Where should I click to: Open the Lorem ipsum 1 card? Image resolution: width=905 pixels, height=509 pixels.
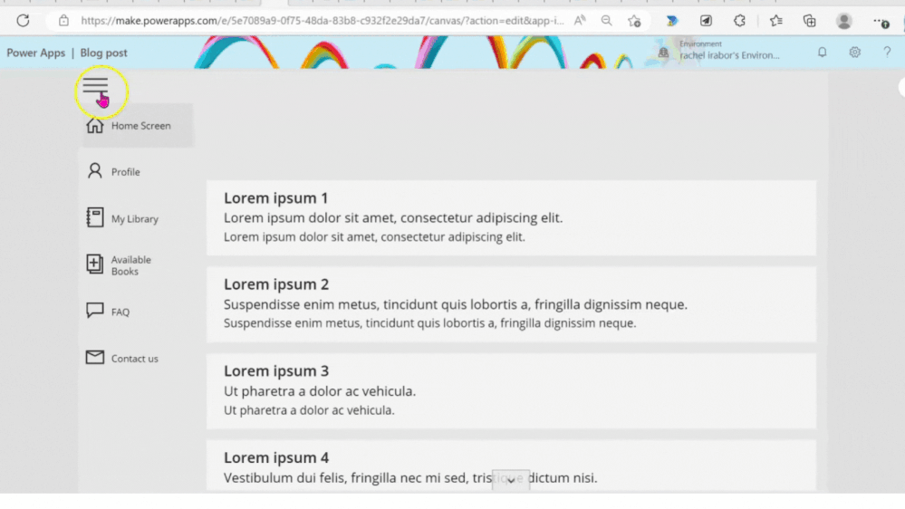(511, 217)
